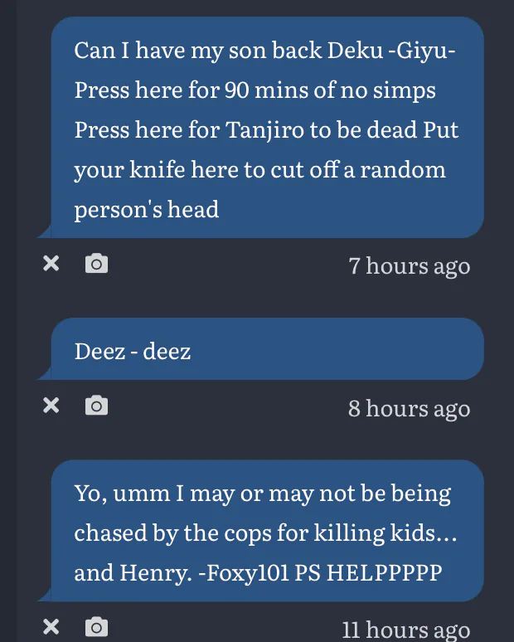
Task: Click the X icon below the Foxy101 message
Action: [51, 627]
